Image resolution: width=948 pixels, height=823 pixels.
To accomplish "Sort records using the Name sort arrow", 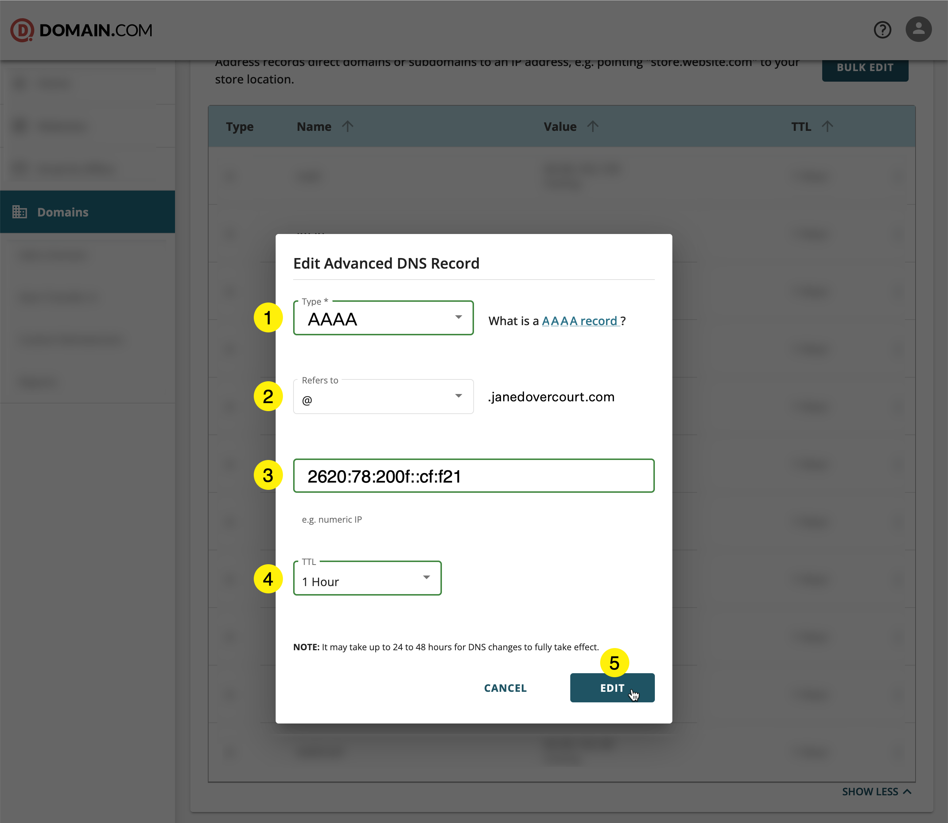I will click(x=348, y=126).
